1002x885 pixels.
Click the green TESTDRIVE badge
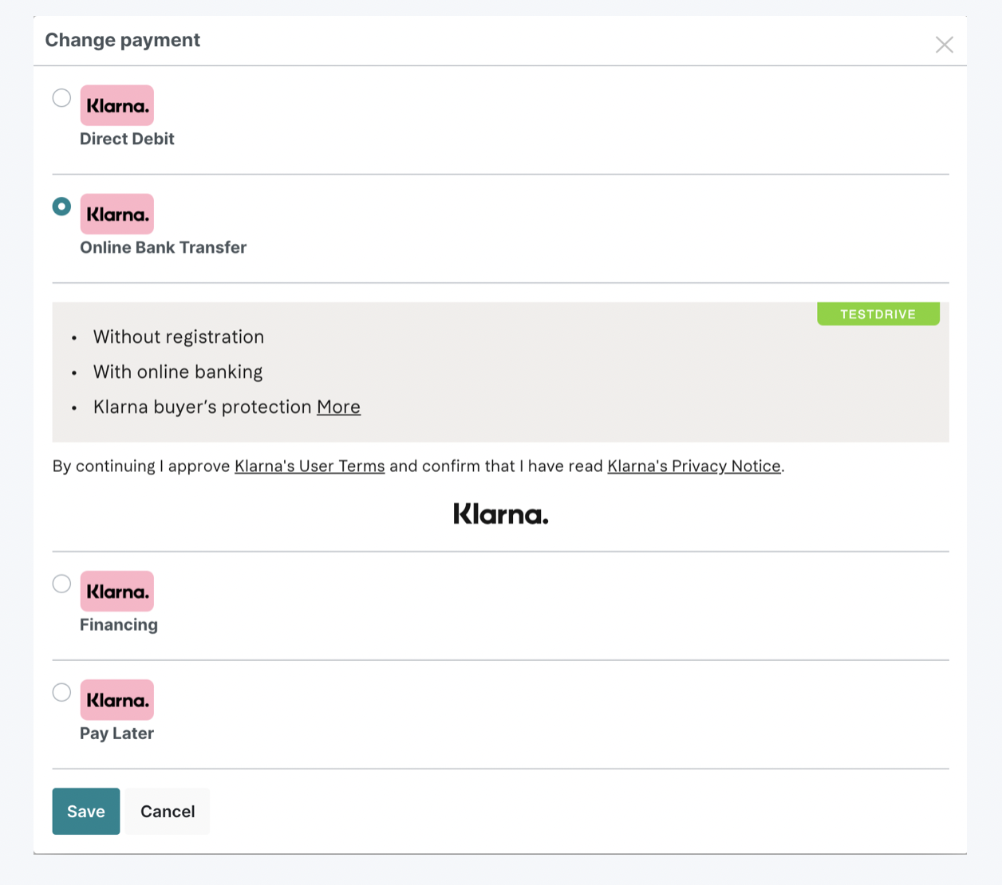tap(878, 314)
